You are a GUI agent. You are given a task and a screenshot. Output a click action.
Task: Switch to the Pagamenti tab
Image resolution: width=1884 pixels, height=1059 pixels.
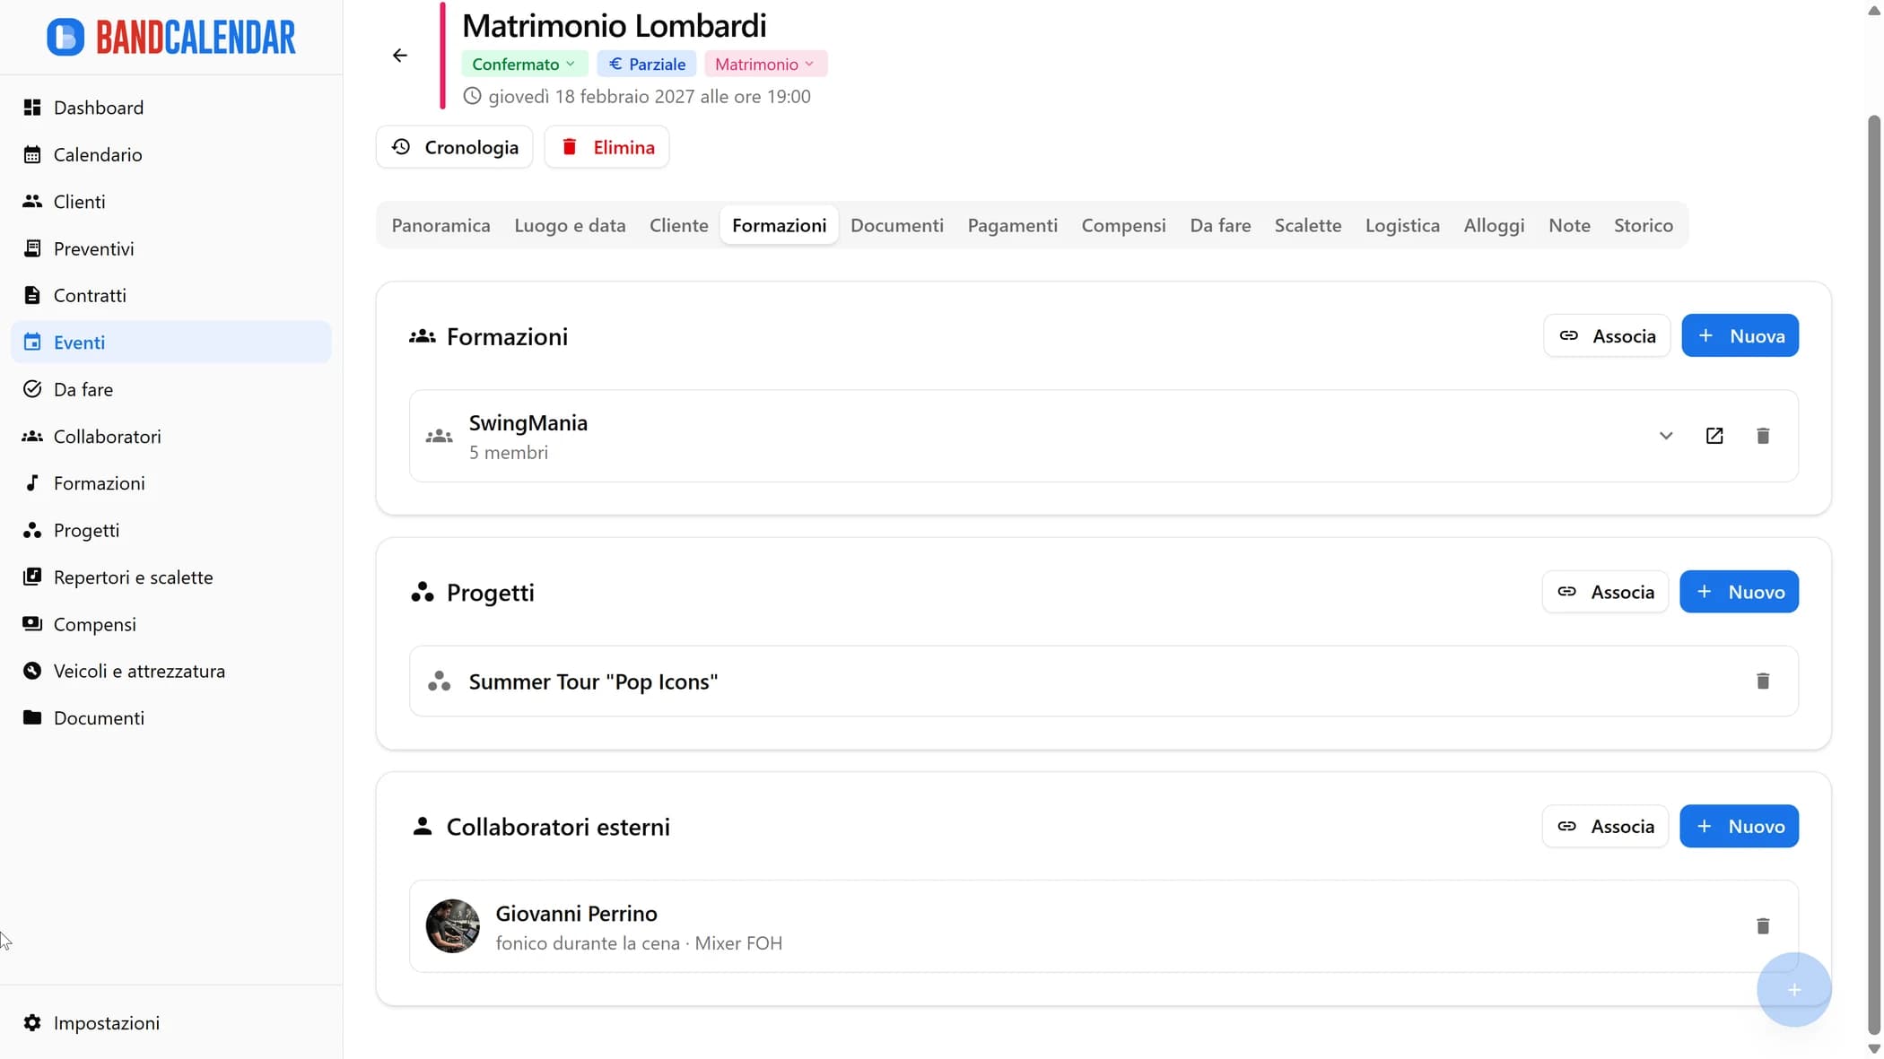click(x=1012, y=225)
